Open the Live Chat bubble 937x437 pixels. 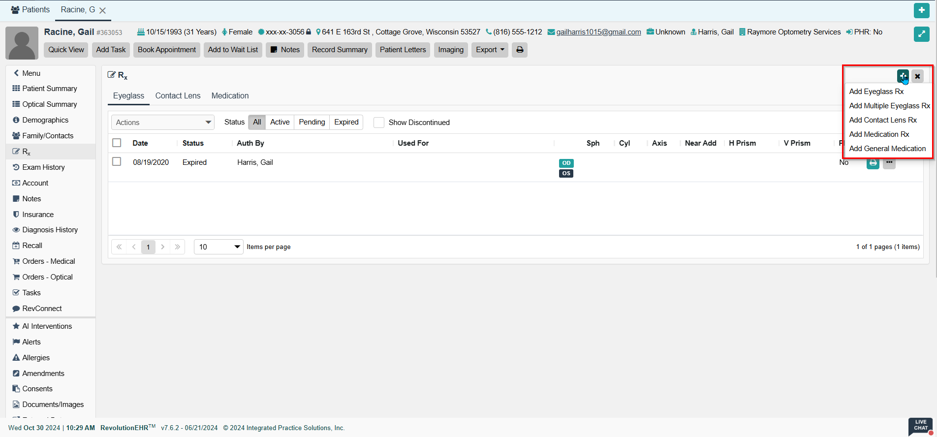[x=920, y=426]
